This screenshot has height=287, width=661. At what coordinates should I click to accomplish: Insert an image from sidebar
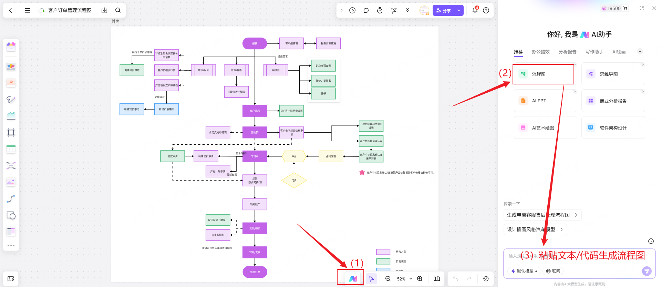pyautogui.click(x=11, y=182)
